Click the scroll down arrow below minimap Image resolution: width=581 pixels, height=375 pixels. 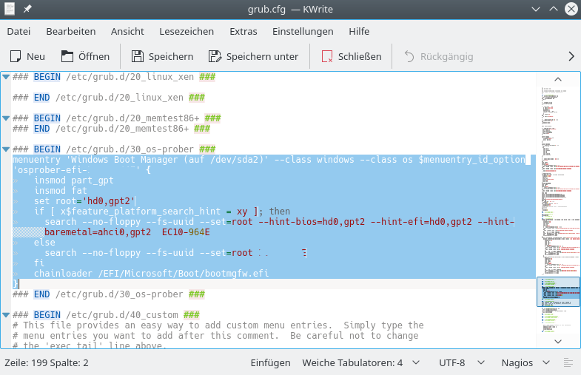tap(558, 341)
